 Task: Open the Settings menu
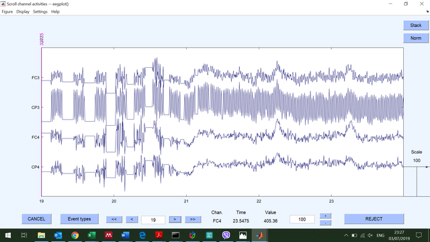pos(40,12)
